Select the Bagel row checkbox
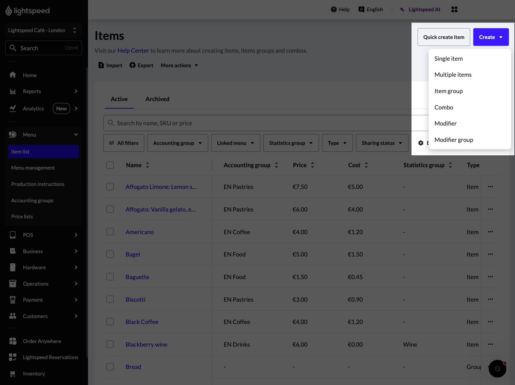The height and width of the screenshot is (385, 515). pos(110,254)
